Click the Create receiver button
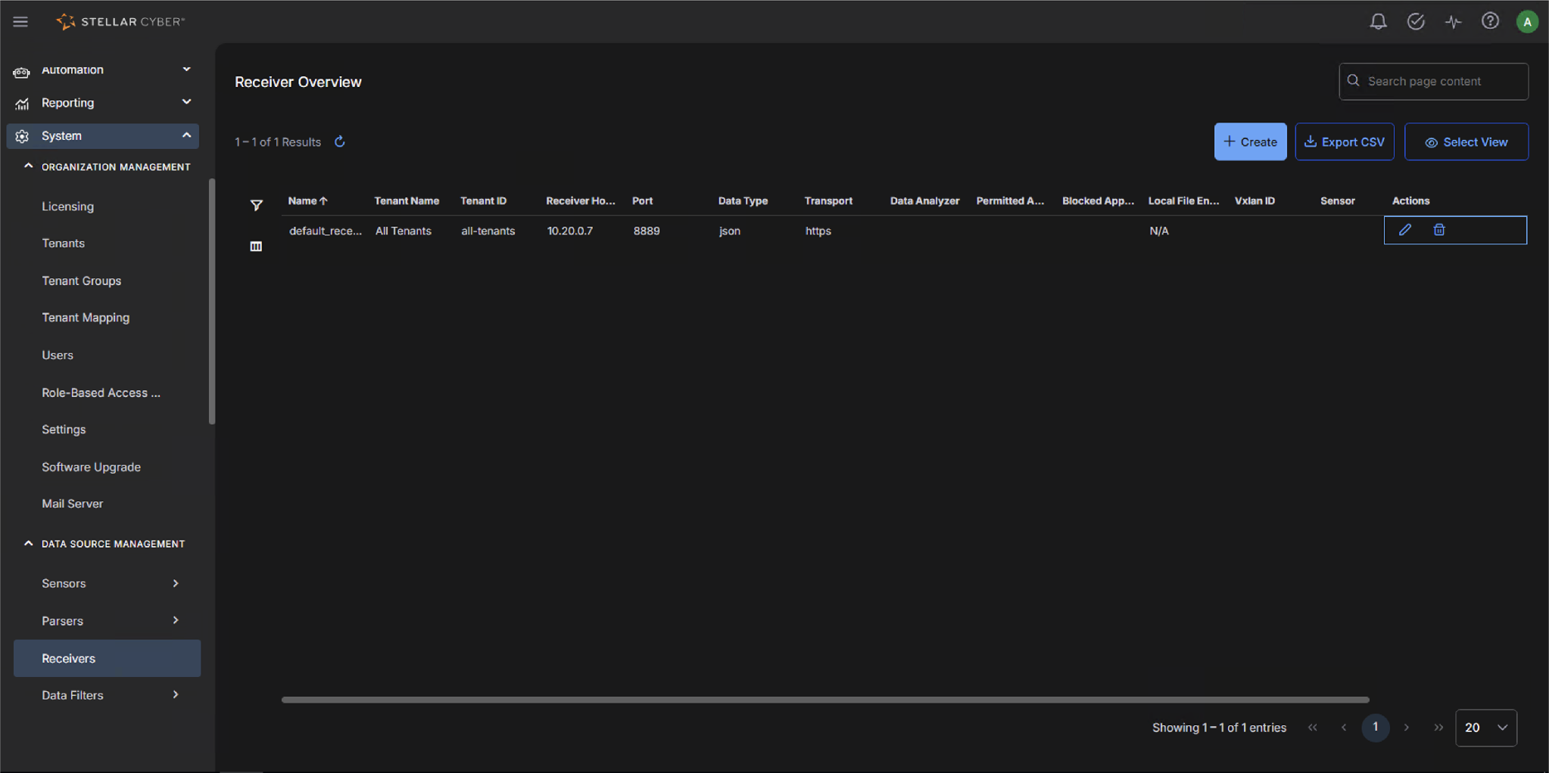The height and width of the screenshot is (773, 1549). coord(1250,141)
